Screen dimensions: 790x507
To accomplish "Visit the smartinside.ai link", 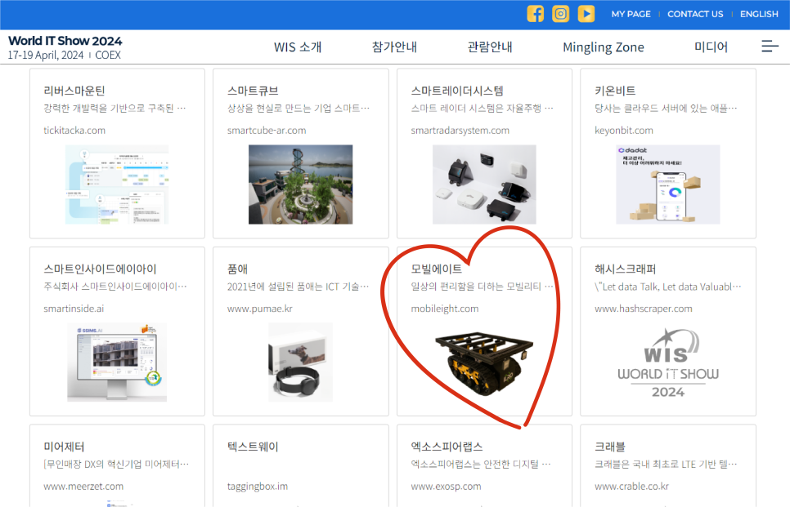I will click(x=74, y=309).
